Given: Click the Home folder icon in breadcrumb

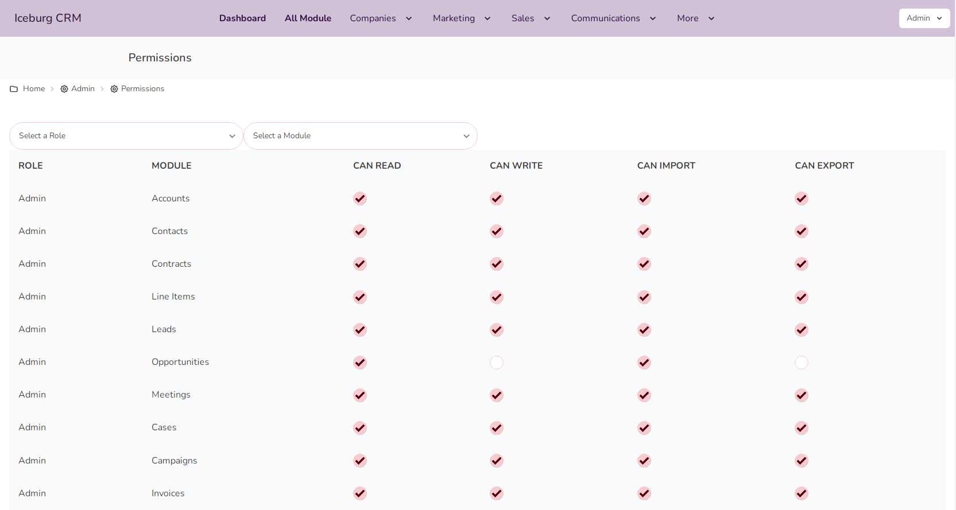Looking at the screenshot, I should point(14,89).
